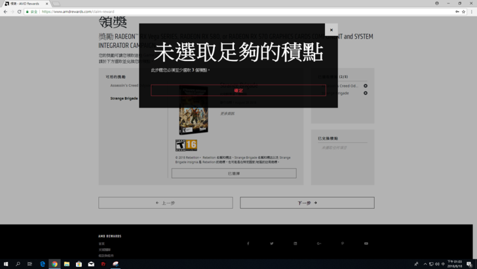Open AMD Rewards Pinterest page icon
The image size is (477, 269).
point(343,243)
